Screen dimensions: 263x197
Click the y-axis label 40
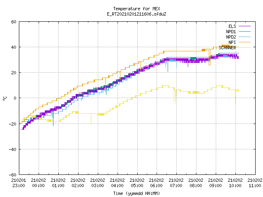click(14, 47)
